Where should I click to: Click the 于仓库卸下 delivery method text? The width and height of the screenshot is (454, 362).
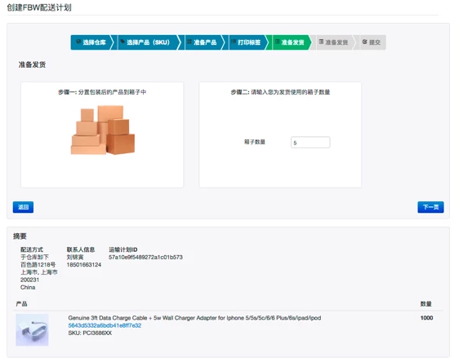tap(34, 258)
